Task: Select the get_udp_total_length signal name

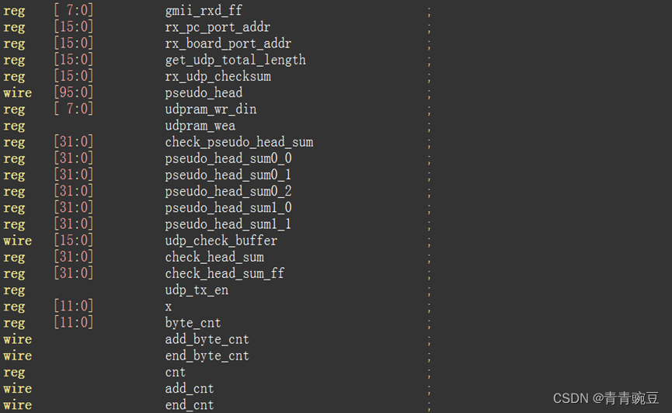Action: 235,60
